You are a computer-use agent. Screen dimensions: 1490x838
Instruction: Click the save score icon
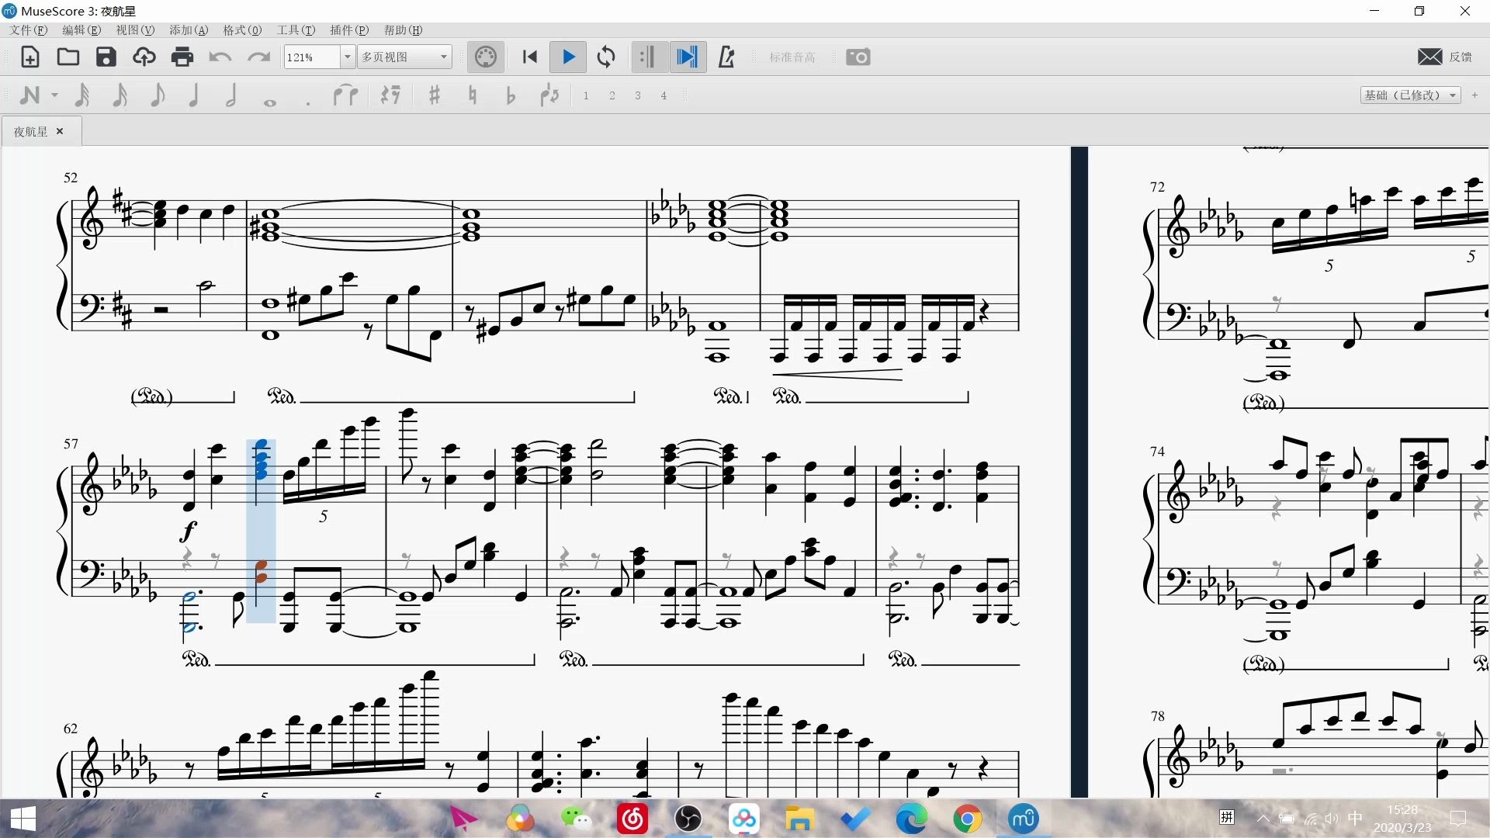[x=106, y=57]
